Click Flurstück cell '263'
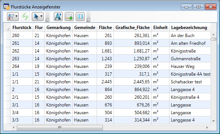 [22, 59]
